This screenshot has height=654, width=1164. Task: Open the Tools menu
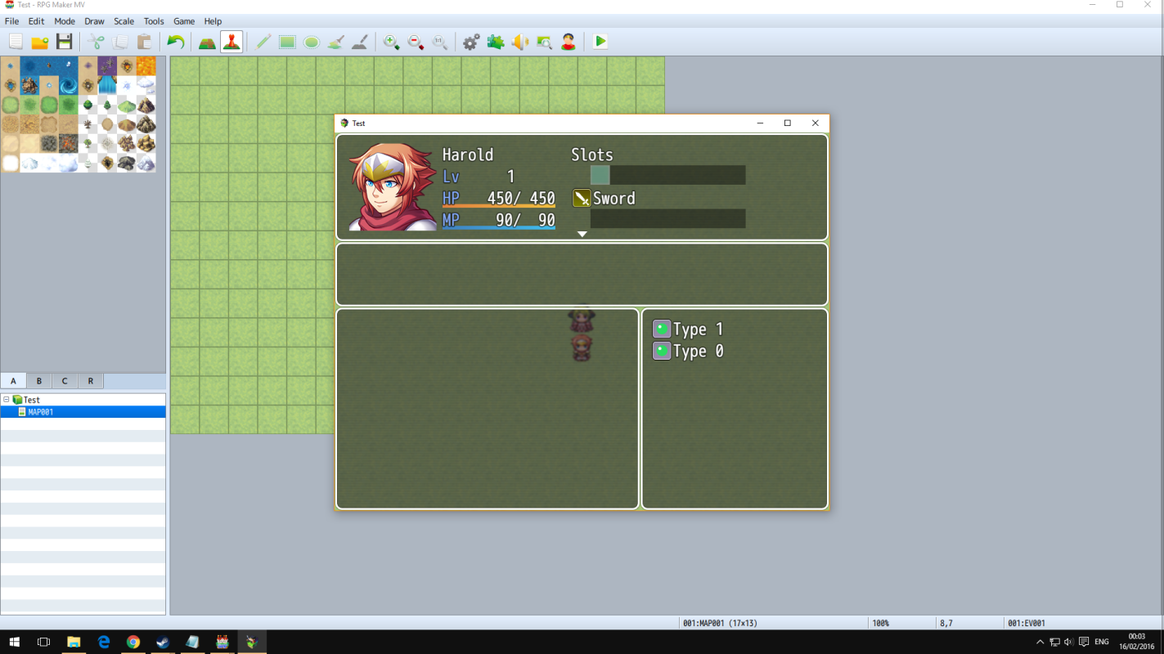click(x=154, y=21)
